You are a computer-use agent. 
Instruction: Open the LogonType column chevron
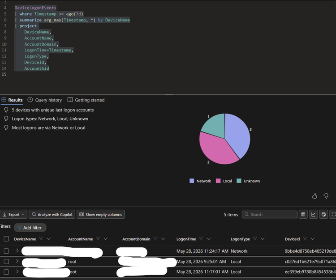pyautogui.click(x=263, y=239)
